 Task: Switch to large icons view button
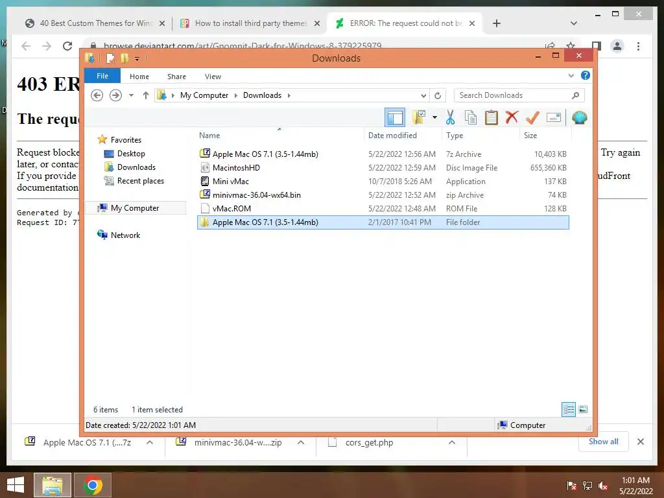[x=583, y=409]
